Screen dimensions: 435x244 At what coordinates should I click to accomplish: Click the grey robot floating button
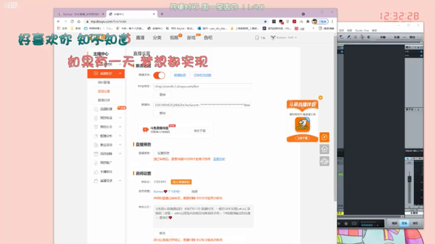pyautogui.click(x=324, y=161)
